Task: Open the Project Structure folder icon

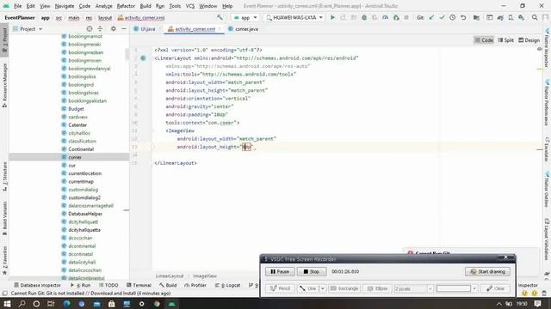Action: click(x=476, y=17)
